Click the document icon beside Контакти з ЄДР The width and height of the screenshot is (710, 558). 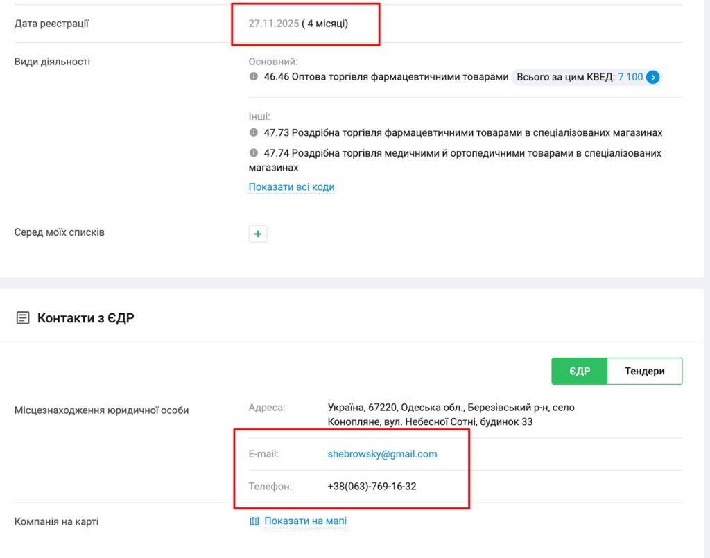click(x=23, y=318)
